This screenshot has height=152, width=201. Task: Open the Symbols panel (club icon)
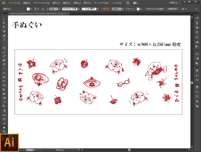click(x=197, y=28)
